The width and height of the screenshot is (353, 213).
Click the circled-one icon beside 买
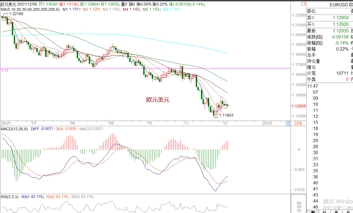tap(313, 24)
